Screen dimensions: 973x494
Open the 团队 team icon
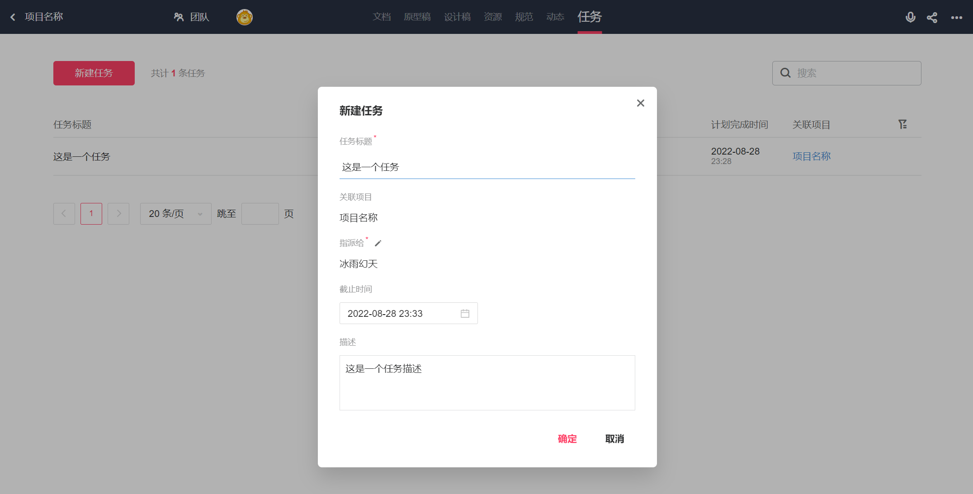(x=179, y=17)
